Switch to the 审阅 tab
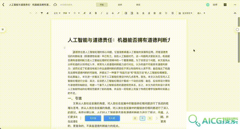This screenshot has height=129, width=240. point(138,5)
